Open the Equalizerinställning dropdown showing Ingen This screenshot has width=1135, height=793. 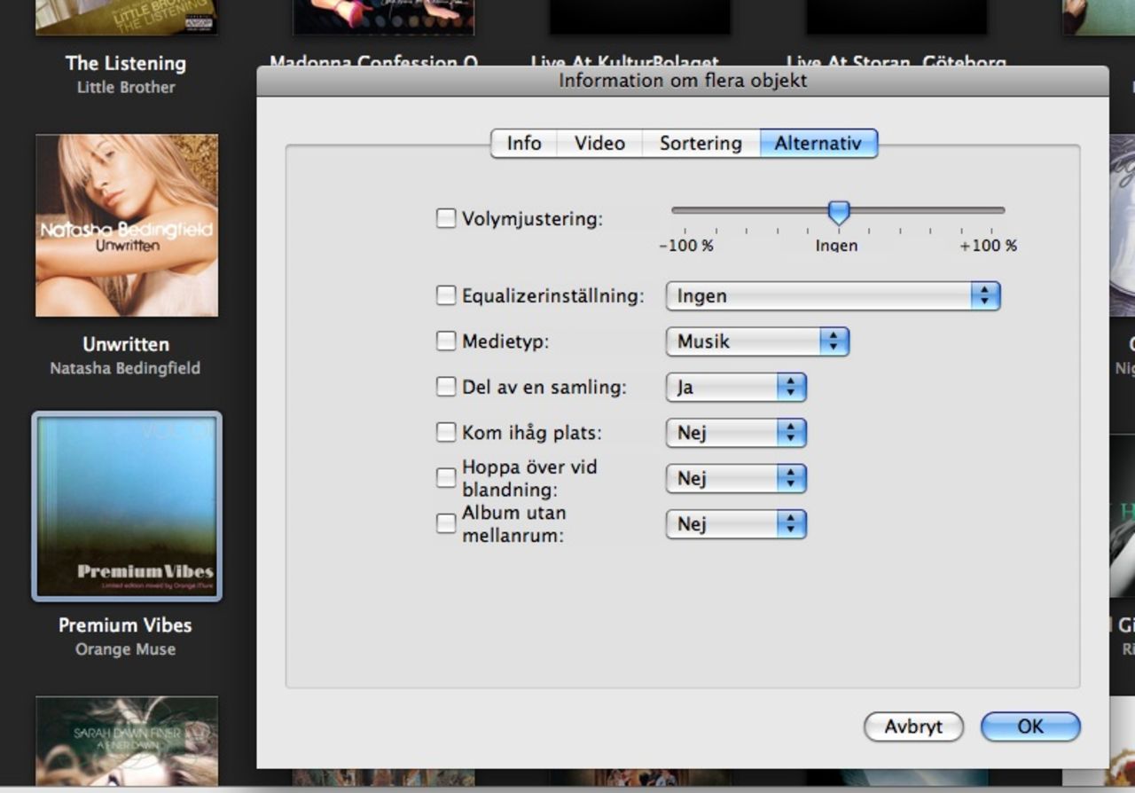[833, 296]
